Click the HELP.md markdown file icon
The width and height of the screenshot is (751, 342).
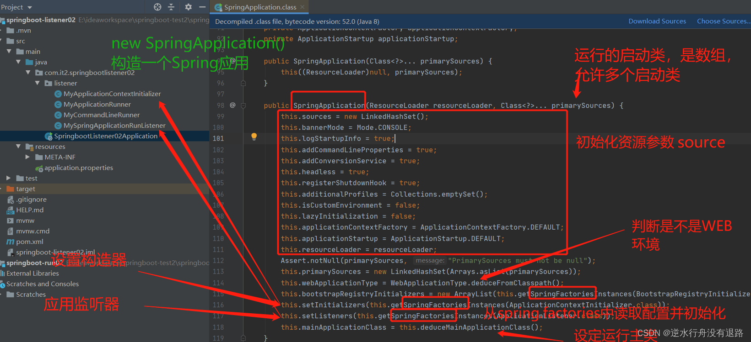click(x=10, y=210)
